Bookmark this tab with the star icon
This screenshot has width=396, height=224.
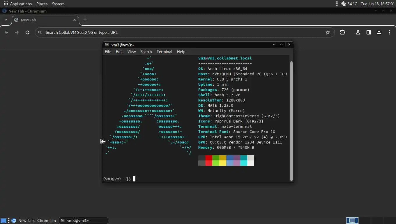coord(328,32)
